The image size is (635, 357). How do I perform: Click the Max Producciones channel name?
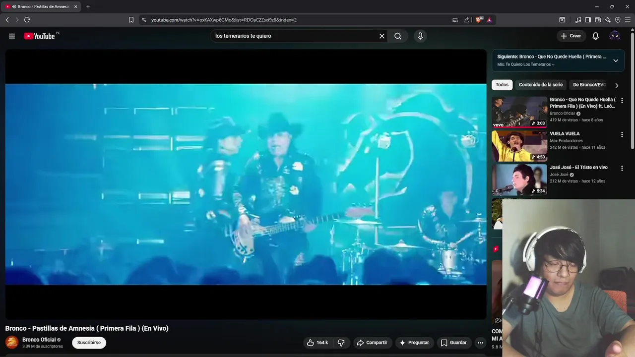coord(566,141)
